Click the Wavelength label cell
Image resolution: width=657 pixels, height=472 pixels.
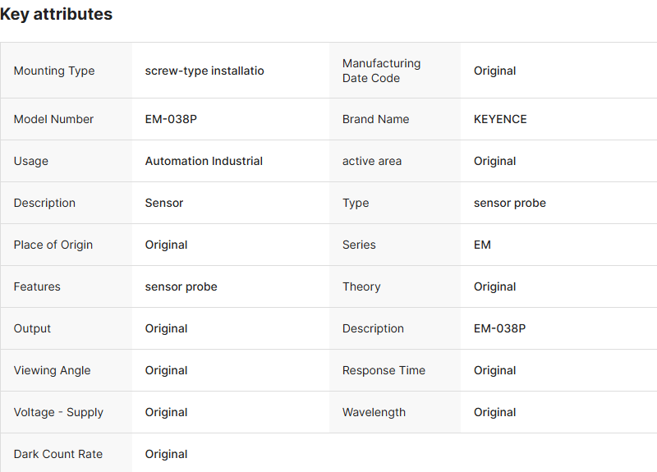pos(374,412)
